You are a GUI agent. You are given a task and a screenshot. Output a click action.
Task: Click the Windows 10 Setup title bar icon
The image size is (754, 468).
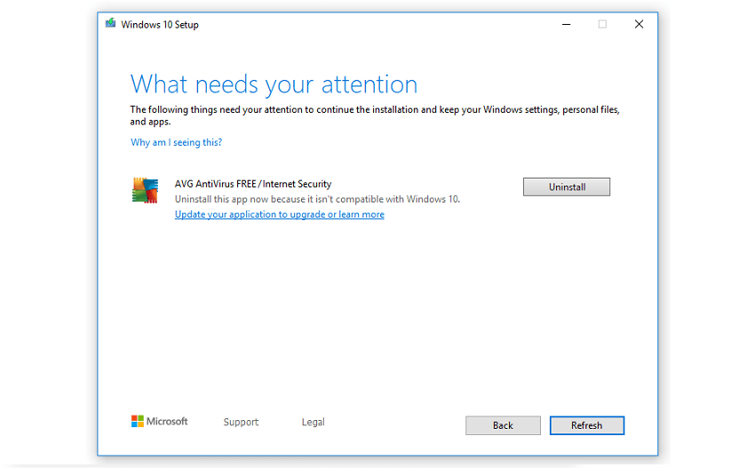pos(110,25)
